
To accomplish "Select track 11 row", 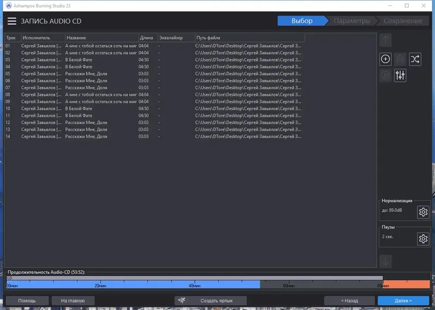I will 154,115.
